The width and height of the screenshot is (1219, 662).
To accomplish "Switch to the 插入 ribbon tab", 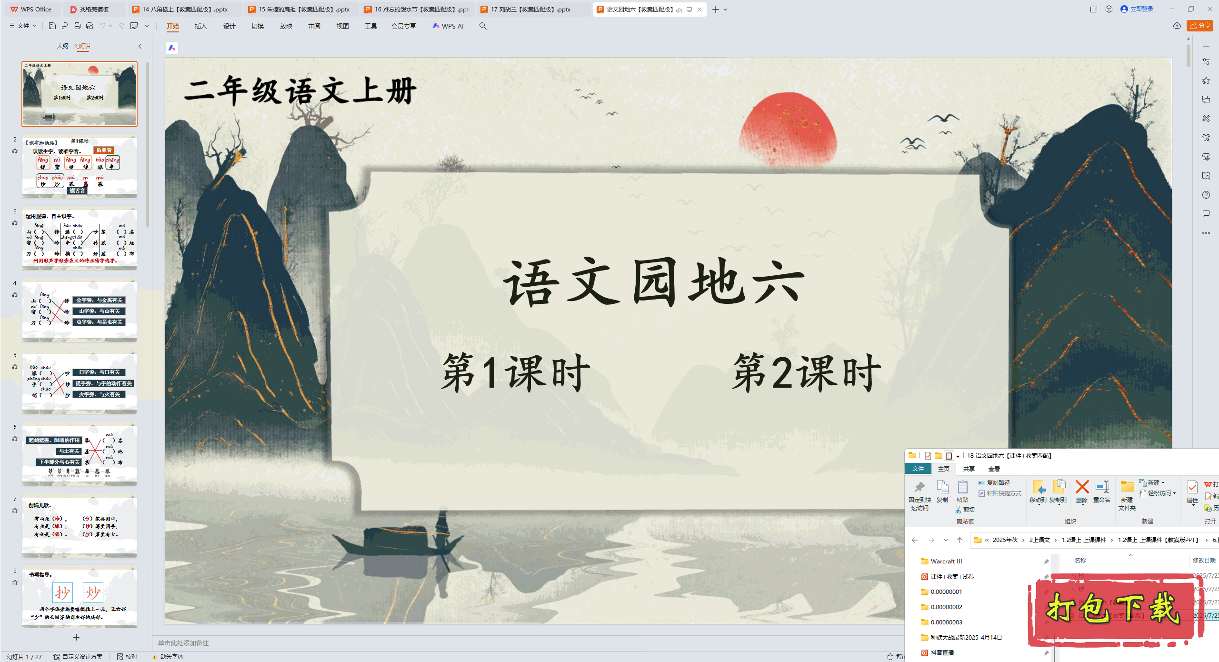I will click(x=200, y=26).
